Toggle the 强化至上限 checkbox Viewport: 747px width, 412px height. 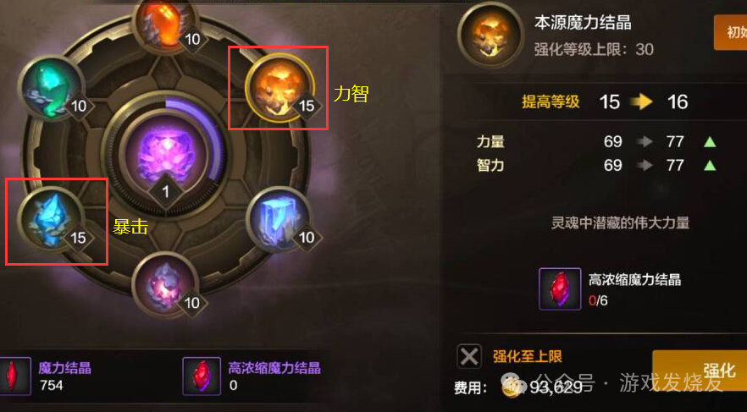click(x=469, y=356)
